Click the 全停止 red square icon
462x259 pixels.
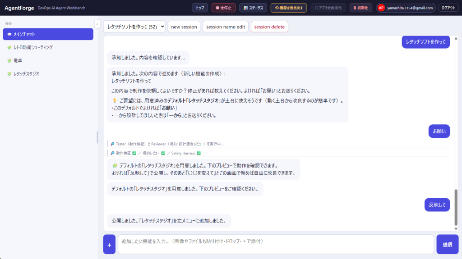pos(217,8)
